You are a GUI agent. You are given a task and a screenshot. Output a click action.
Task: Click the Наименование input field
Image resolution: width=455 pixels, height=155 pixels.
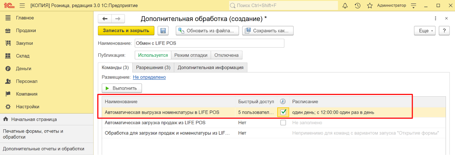point(210,43)
